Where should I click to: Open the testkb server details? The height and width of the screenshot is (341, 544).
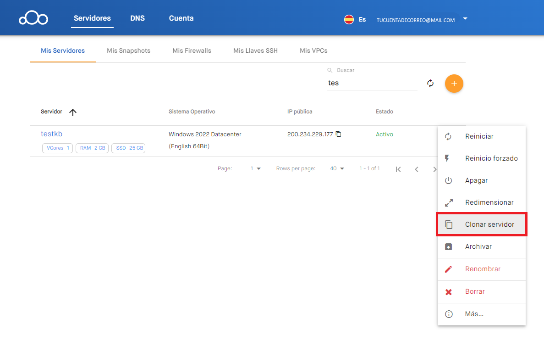pos(51,134)
